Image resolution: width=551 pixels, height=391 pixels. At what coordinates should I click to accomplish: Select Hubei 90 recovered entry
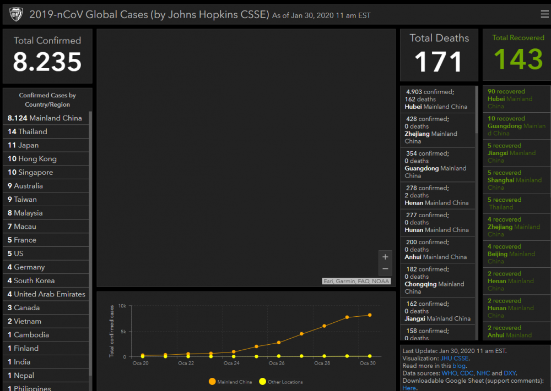pos(517,99)
